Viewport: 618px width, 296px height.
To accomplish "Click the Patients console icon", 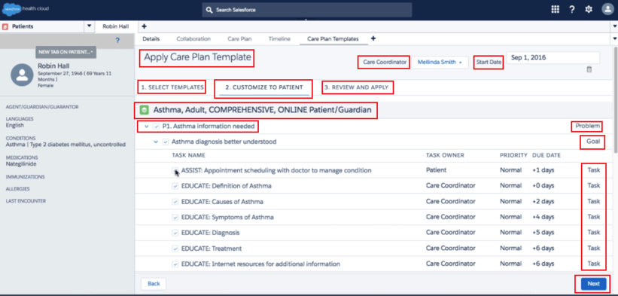I will (5, 26).
